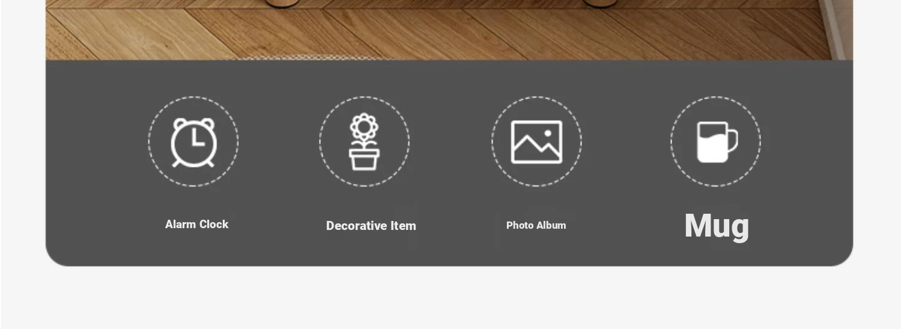Choose the "Decorative Item" label
This screenshot has height=329, width=901.
click(371, 226)
